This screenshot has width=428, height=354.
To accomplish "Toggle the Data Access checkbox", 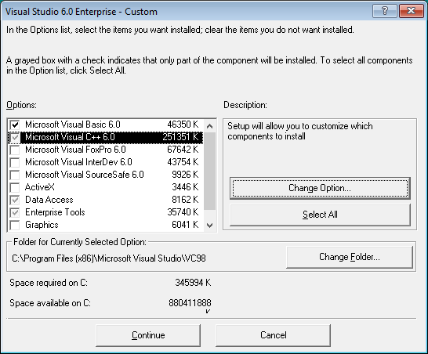I will point(15,200).
